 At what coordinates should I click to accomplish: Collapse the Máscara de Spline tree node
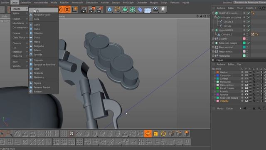pos(215,17)
